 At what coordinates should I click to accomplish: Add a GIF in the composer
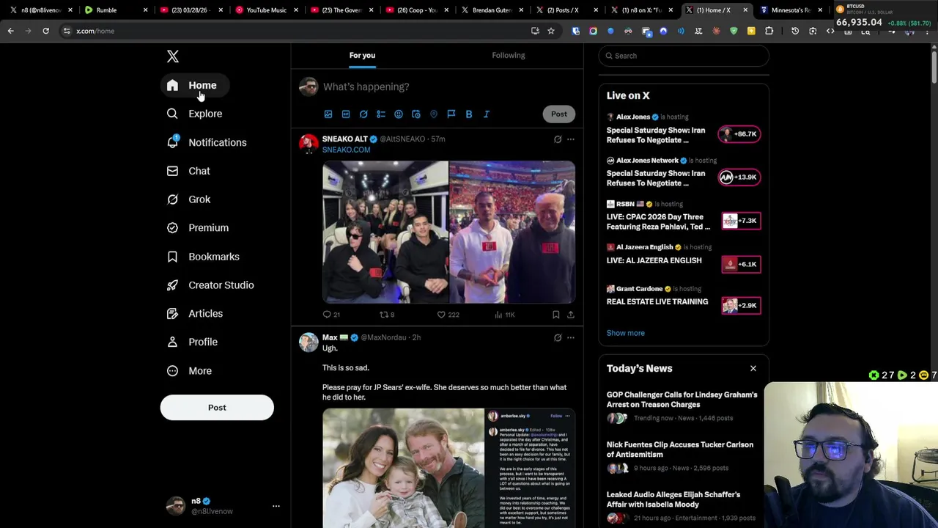(346, 114)
